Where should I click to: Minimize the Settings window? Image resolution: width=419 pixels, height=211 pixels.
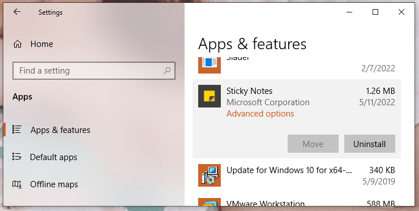349,12
